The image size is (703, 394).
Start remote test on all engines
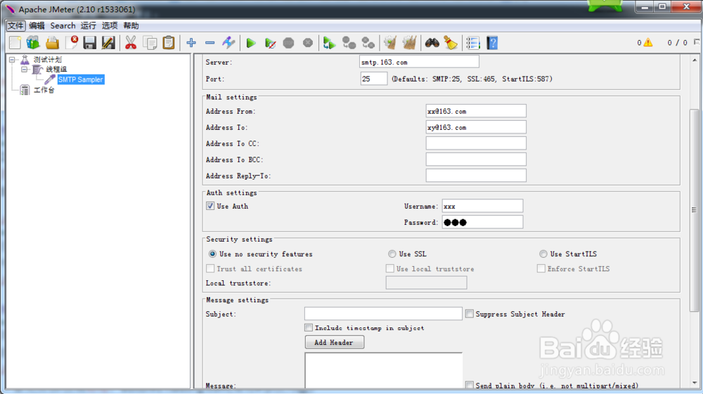click(329, 43)
